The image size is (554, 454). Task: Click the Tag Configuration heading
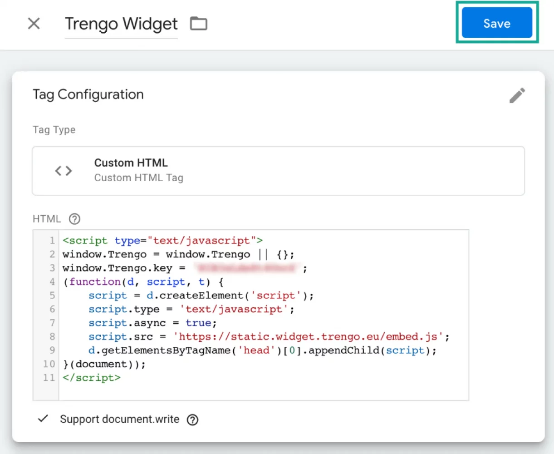88,94
